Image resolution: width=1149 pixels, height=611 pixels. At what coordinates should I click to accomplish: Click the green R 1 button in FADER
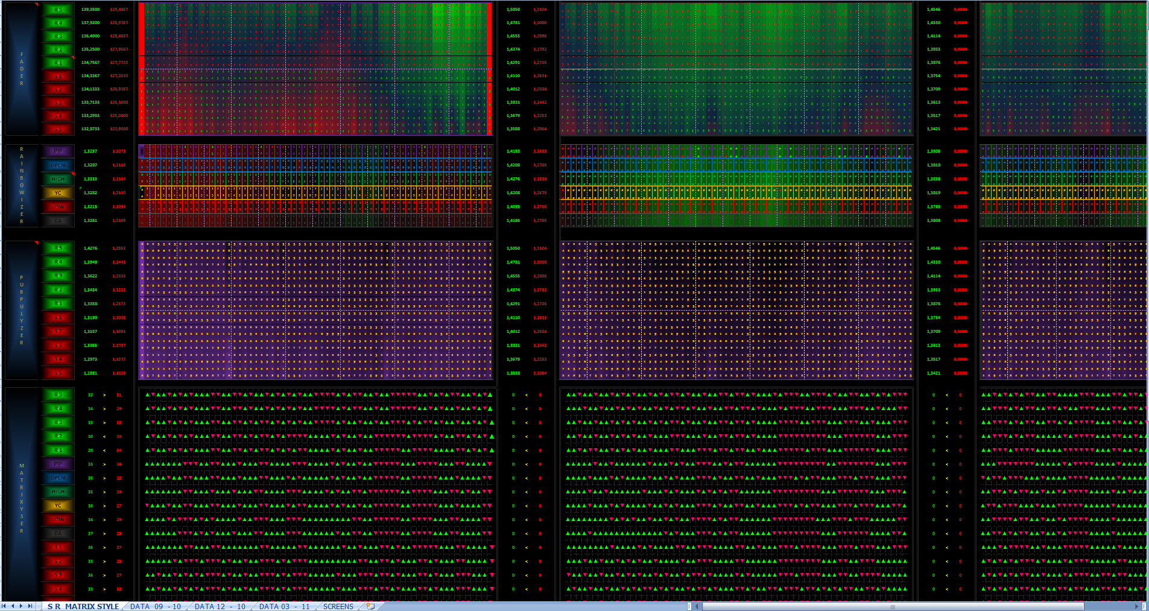tap(58, 63)
